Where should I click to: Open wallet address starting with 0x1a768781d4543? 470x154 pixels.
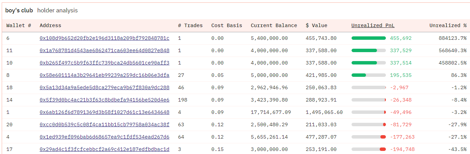click(104, 50)
